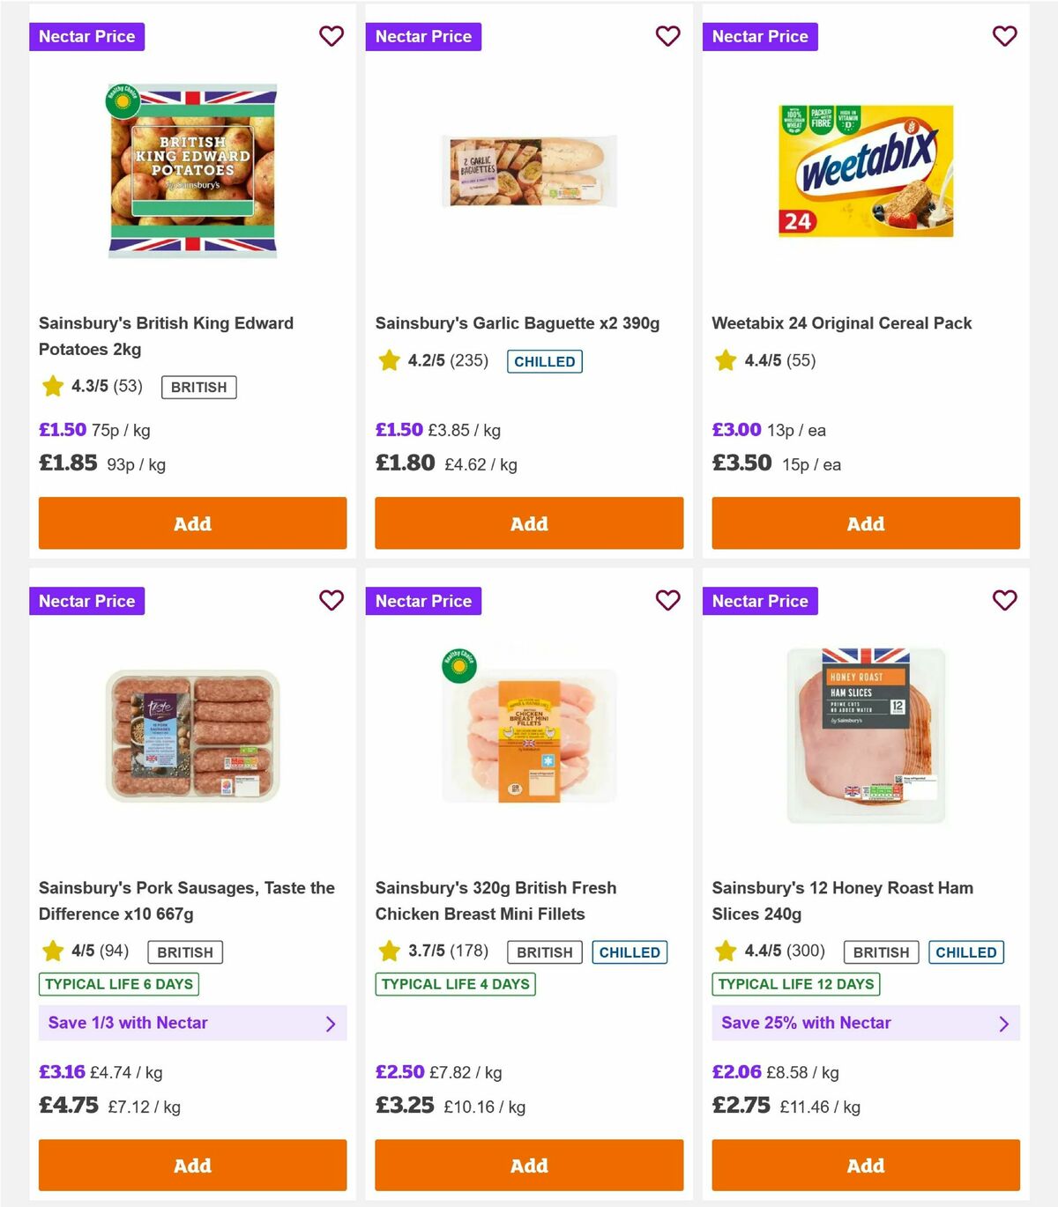Click the star icon beside the Chicken Mini Fillets rating
1058x1207 pixels.
point(389,952)
